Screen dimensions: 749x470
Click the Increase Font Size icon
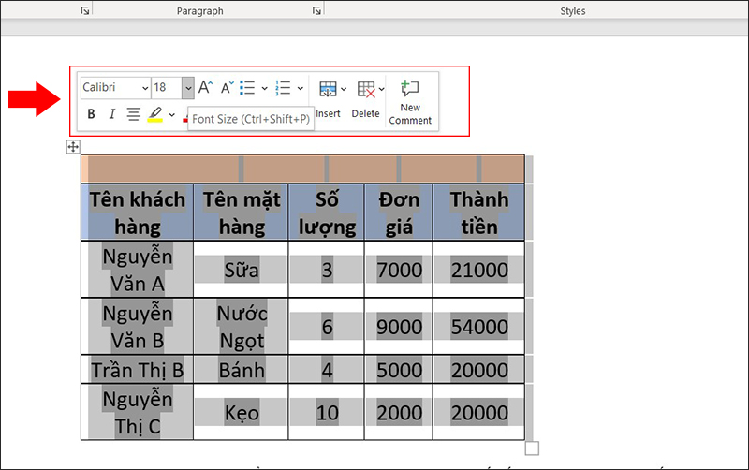(x=205, y=87)
